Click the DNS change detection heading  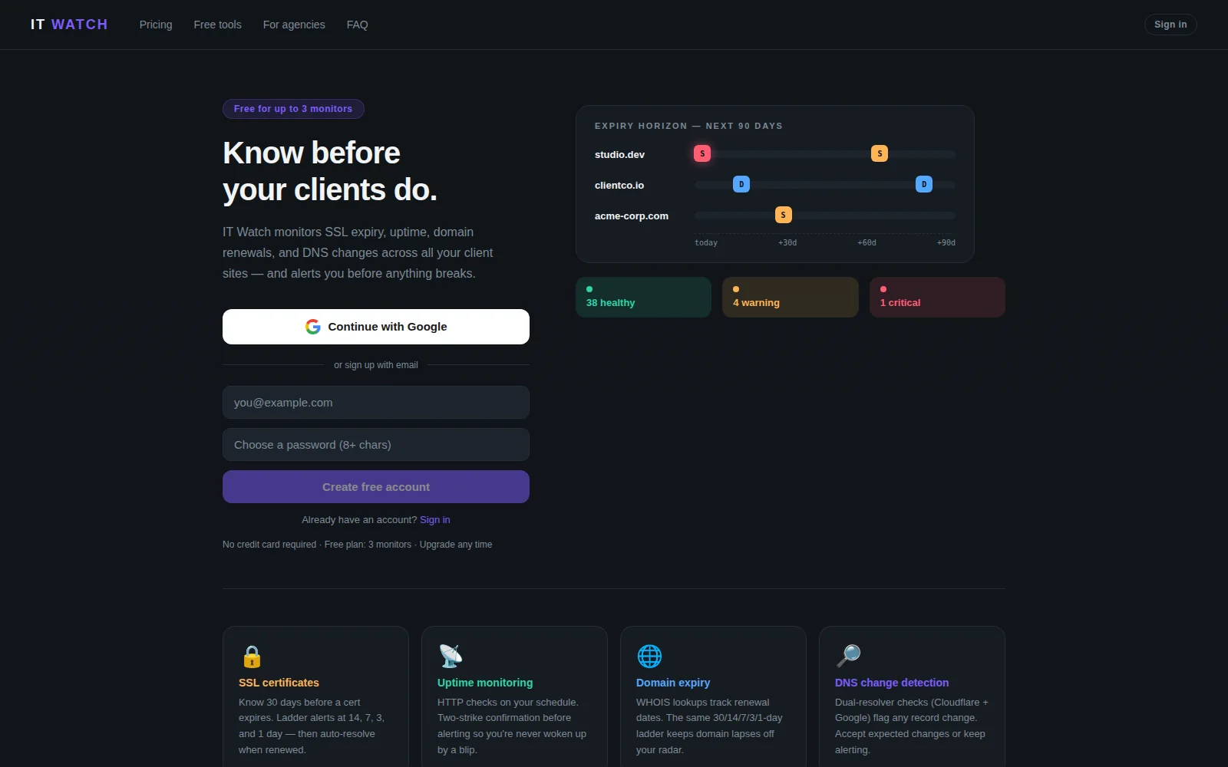[x=892, y=683]
